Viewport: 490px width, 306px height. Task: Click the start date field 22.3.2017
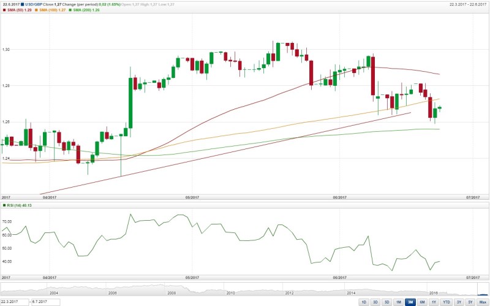coord(15,302)
